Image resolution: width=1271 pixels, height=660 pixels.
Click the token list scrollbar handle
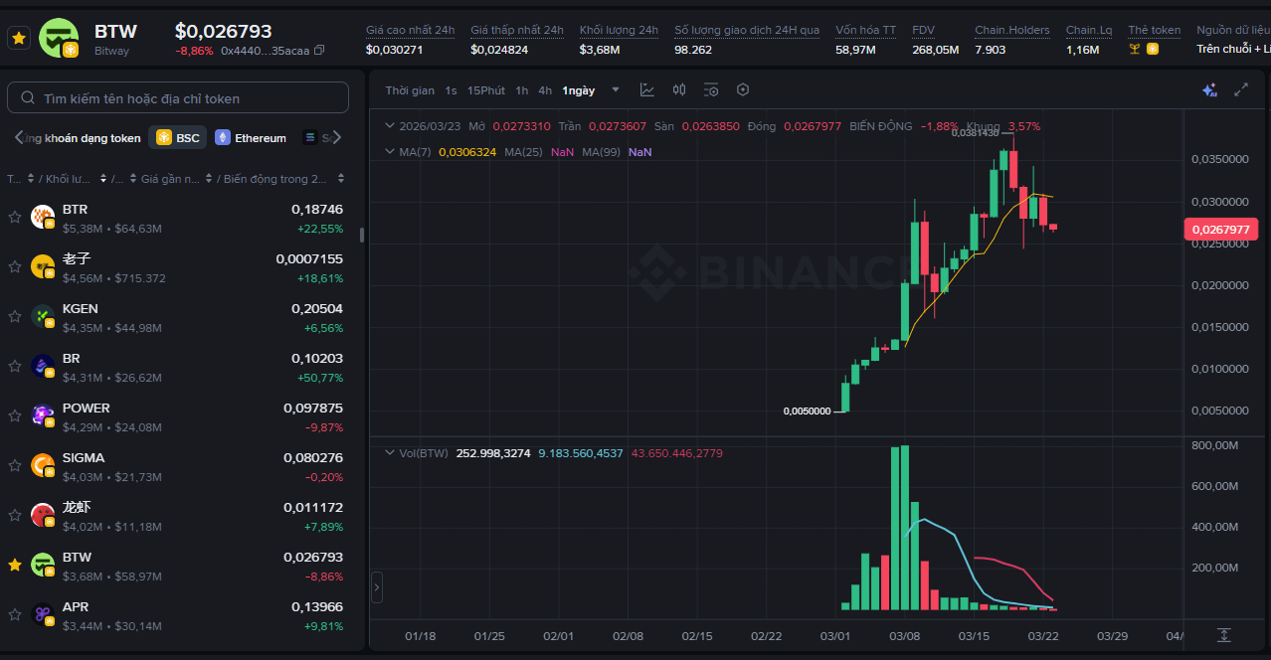coord(362,235)
